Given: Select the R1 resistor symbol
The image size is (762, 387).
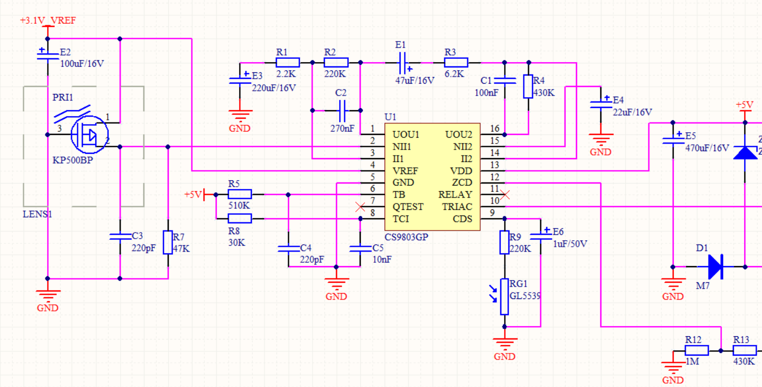Looking at the screenshot, I should coord(288,62).
